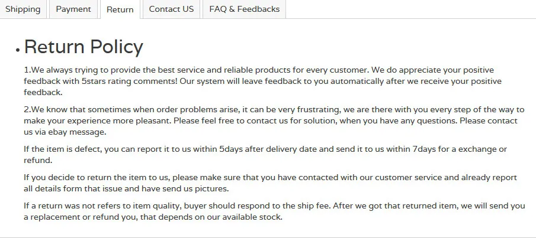Open the Contact US tab
This screenshot has height=238, width=536.
pyautogui.click(x=171, y=9)
